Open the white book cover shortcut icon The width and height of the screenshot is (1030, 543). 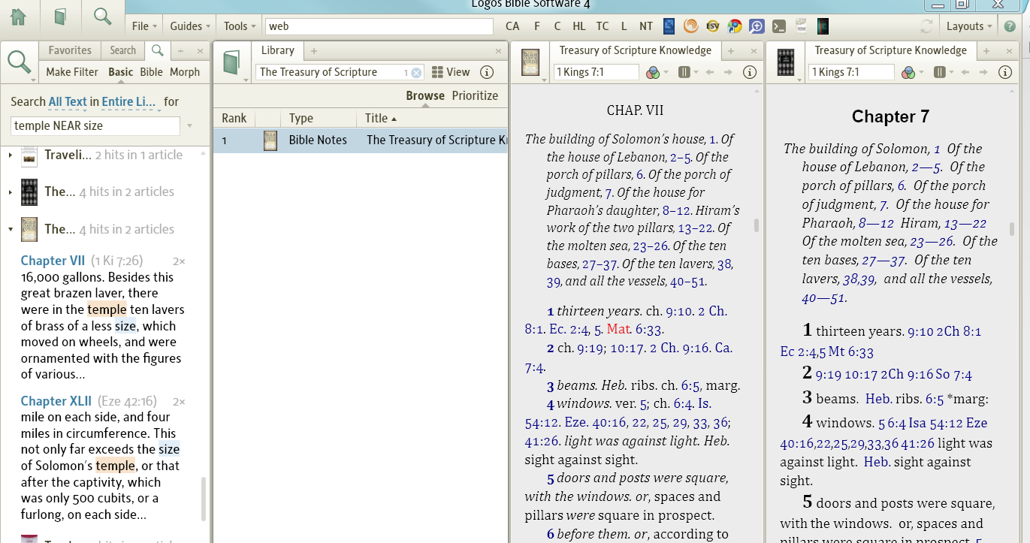[802, 26]
